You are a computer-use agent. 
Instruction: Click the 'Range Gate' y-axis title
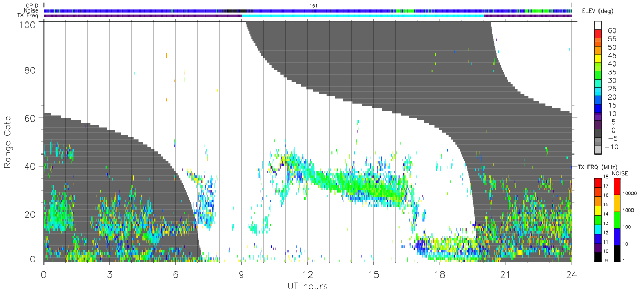click(8, 141)
